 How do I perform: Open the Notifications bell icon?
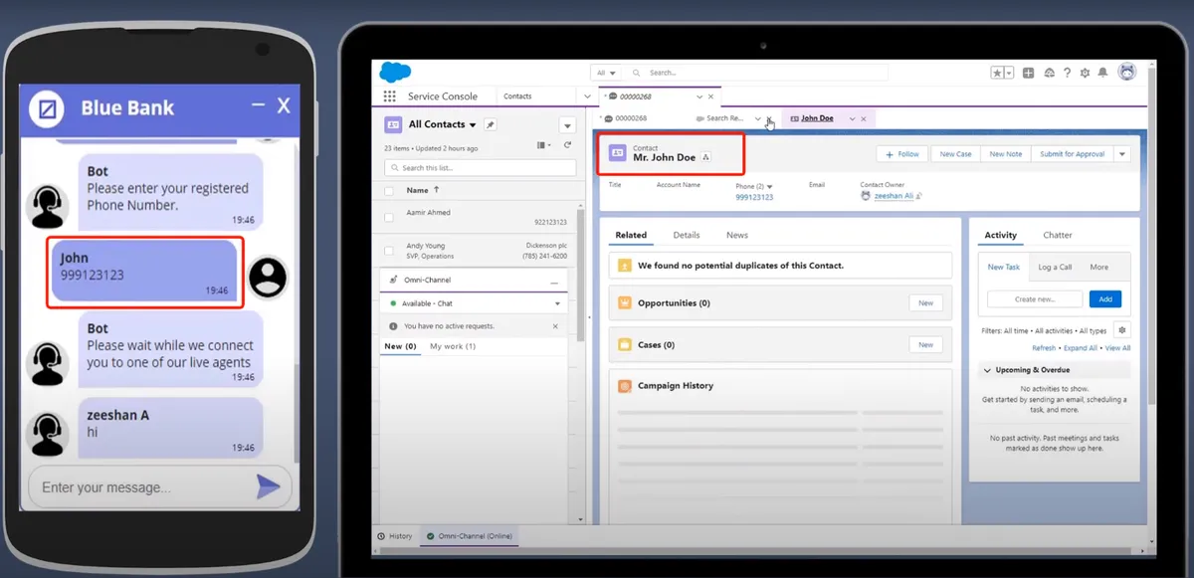point(1102,73)
